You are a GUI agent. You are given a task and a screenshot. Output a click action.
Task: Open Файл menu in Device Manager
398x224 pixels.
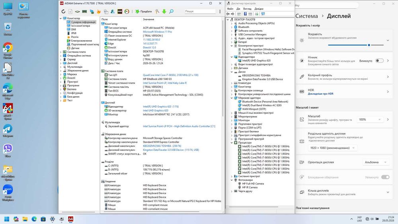click(230, 9)
